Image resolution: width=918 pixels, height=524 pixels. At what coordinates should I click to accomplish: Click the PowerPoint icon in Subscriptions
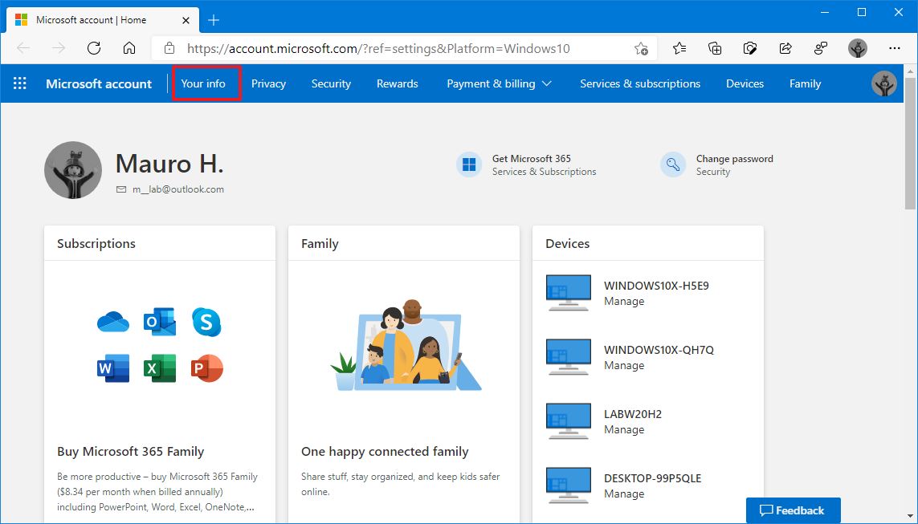point(206,368)
